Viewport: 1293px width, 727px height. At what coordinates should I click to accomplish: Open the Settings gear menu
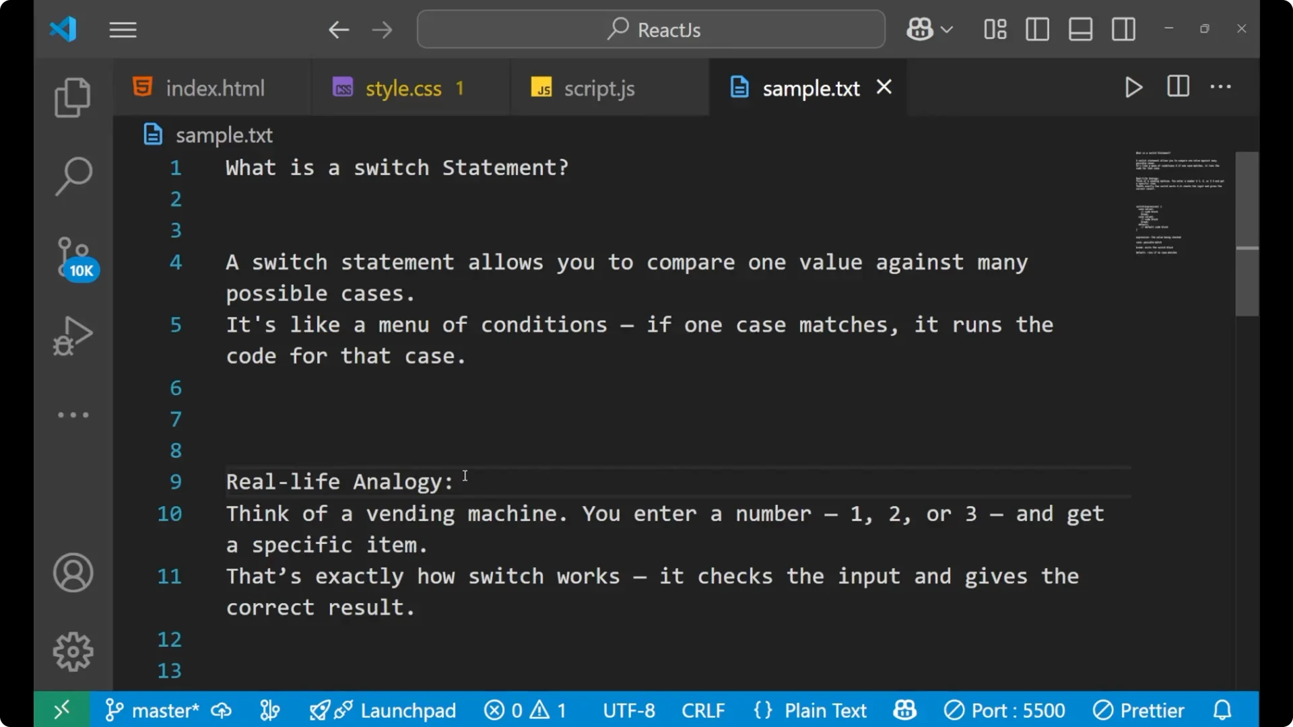(73, 651)
